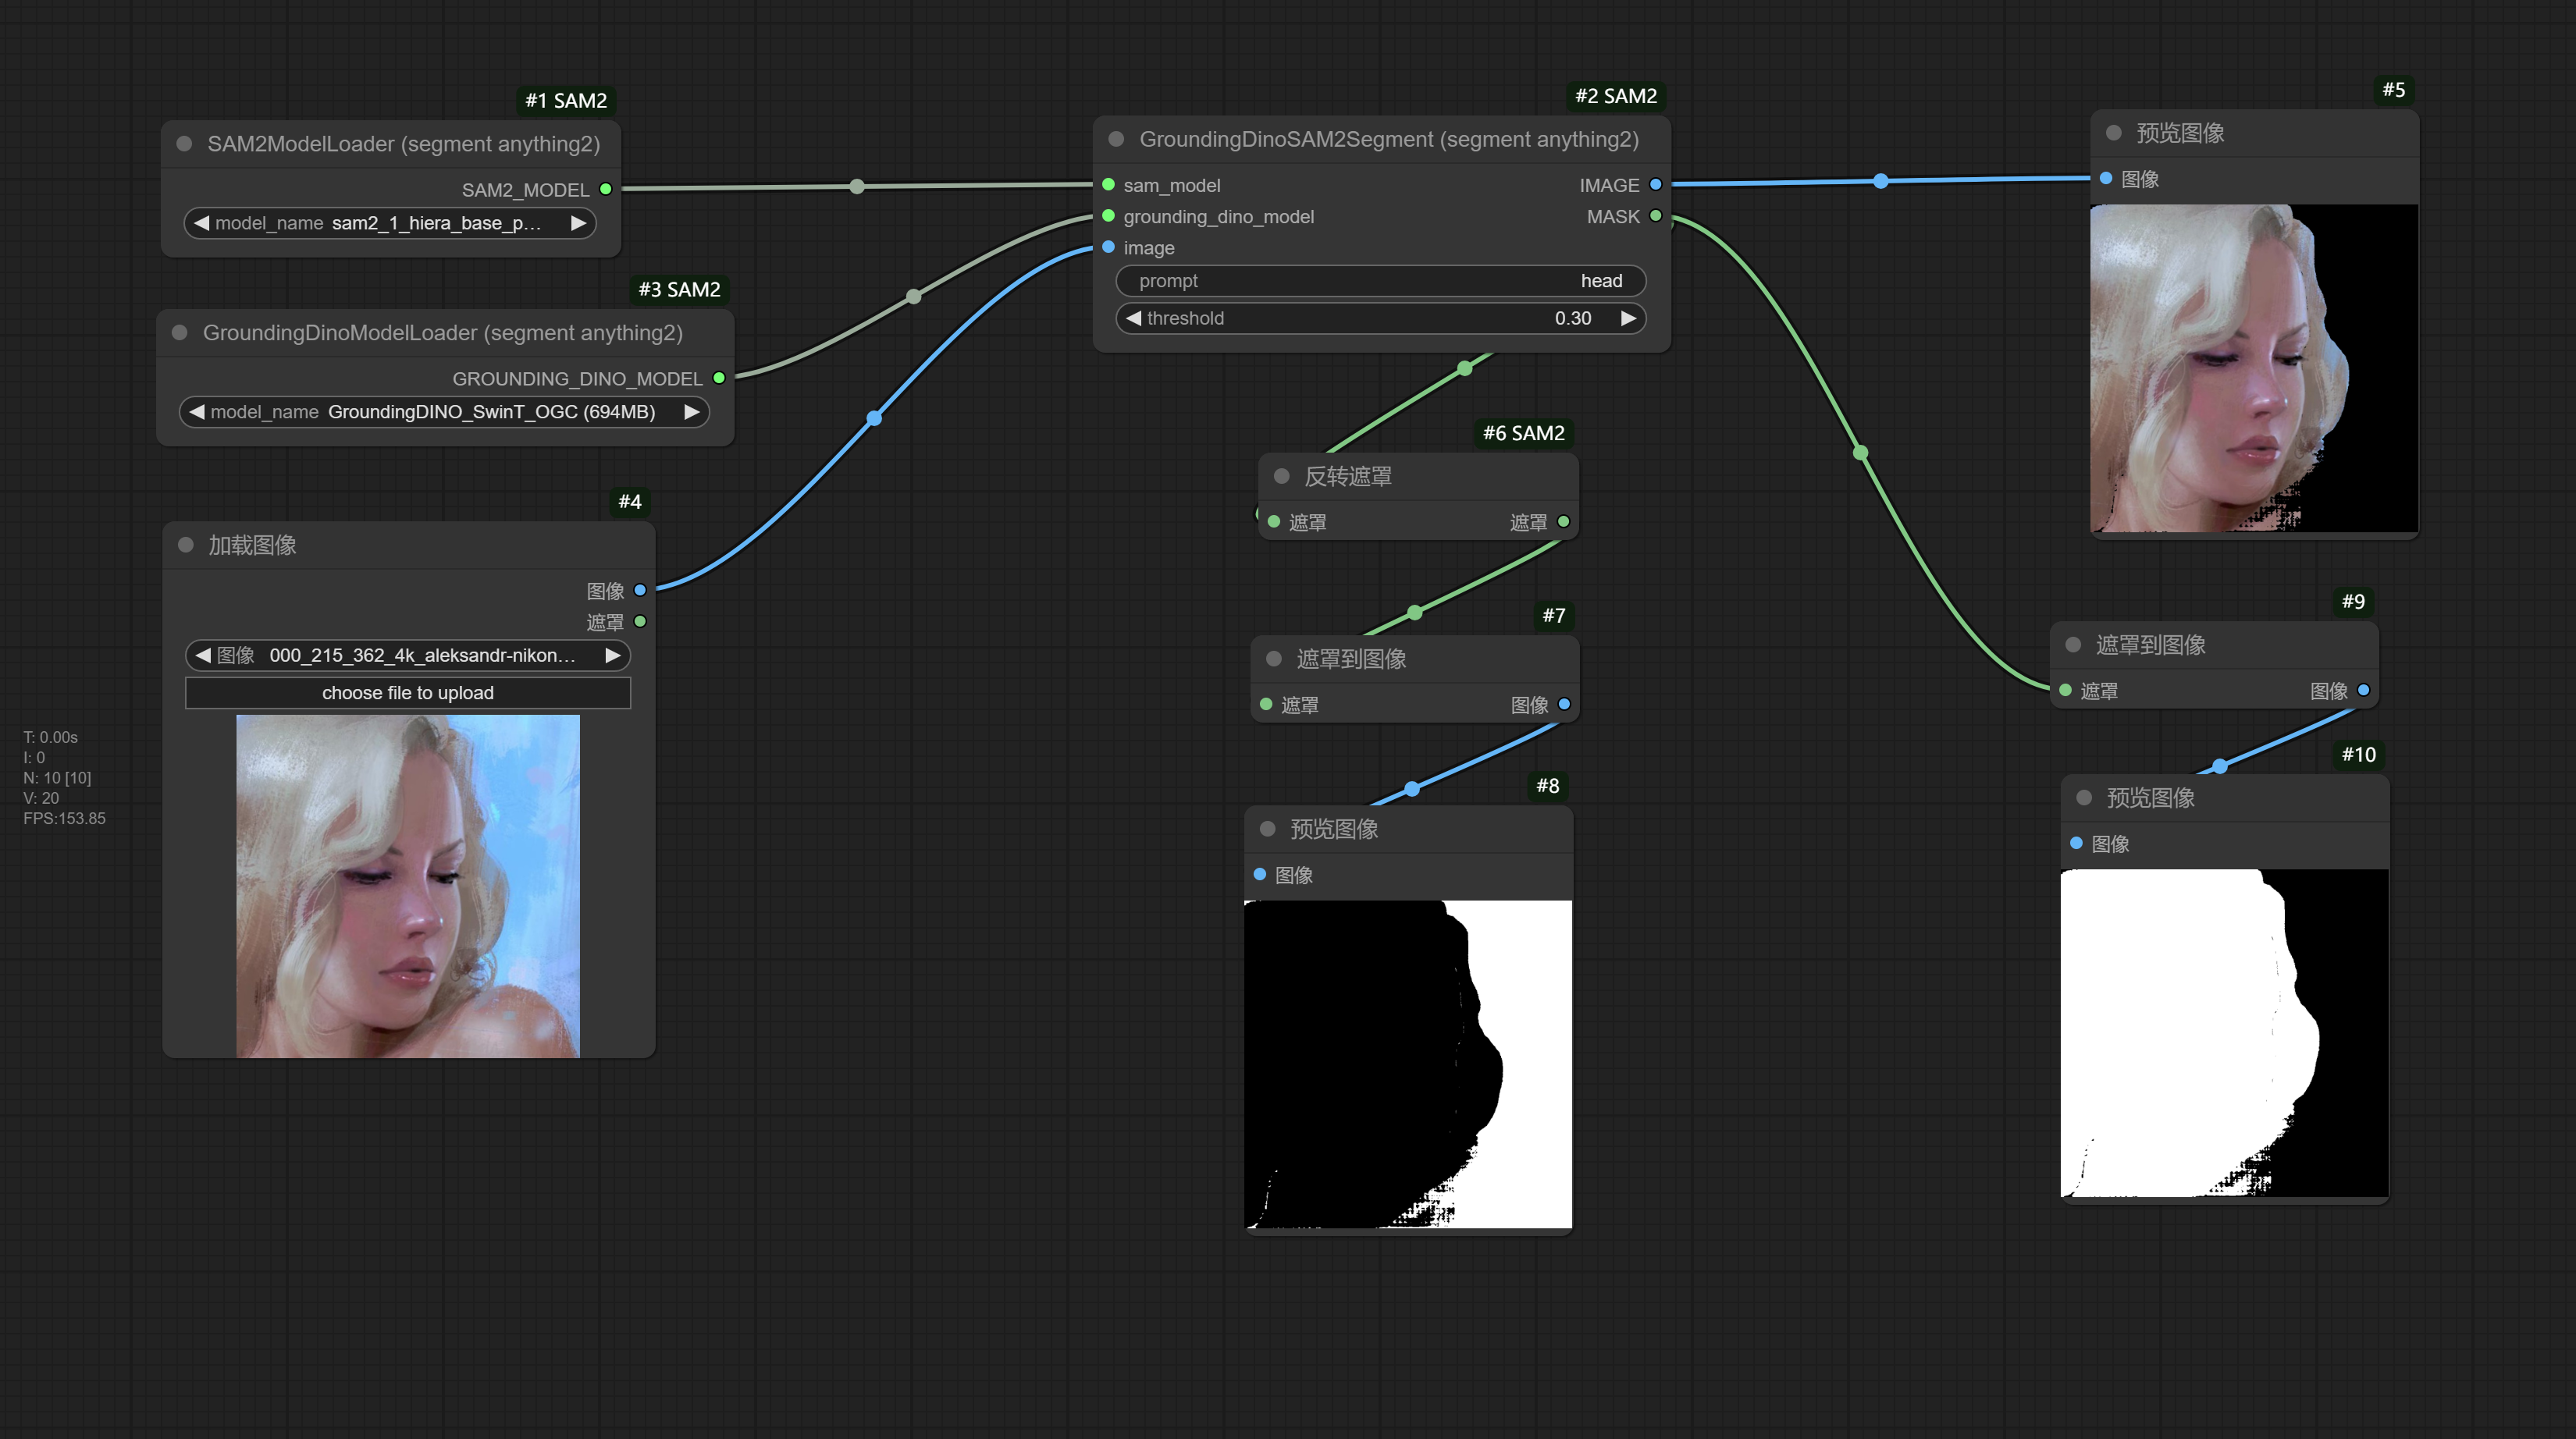Edit the prompt field containing head

tap(1380, 281)
